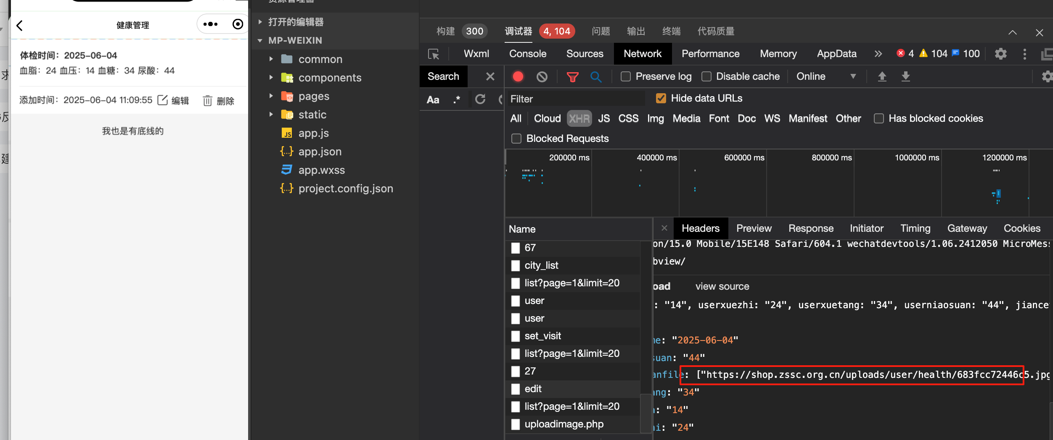Click the import HAR upload arrow
Image resolution: width=1053 pixels, height=440 pixels.
(x=882, y=76)
